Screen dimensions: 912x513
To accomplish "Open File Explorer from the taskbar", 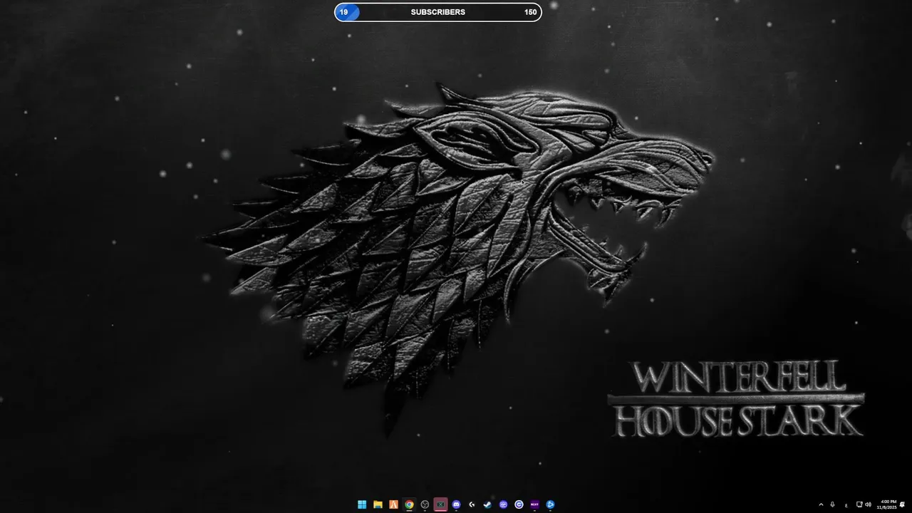I will pos(378,504).
